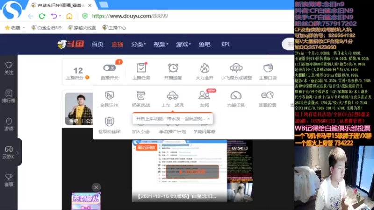The image size is (374, 210).
Task: Open the undo arrow's dropdown caret
Action: [x=60, y=16]
